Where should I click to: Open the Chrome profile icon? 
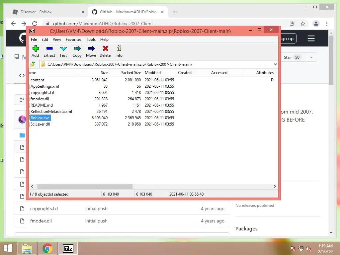click(x=316, y=24)
